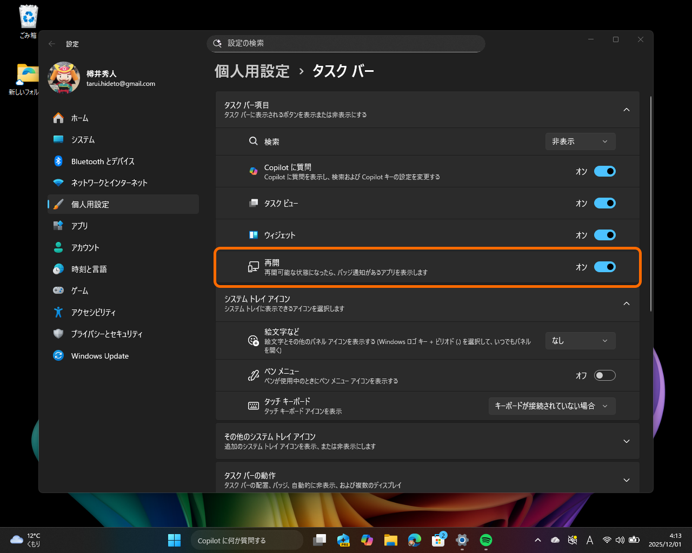
Task: Click the OneDrive cloud tray icon
Action: [555, 540]
